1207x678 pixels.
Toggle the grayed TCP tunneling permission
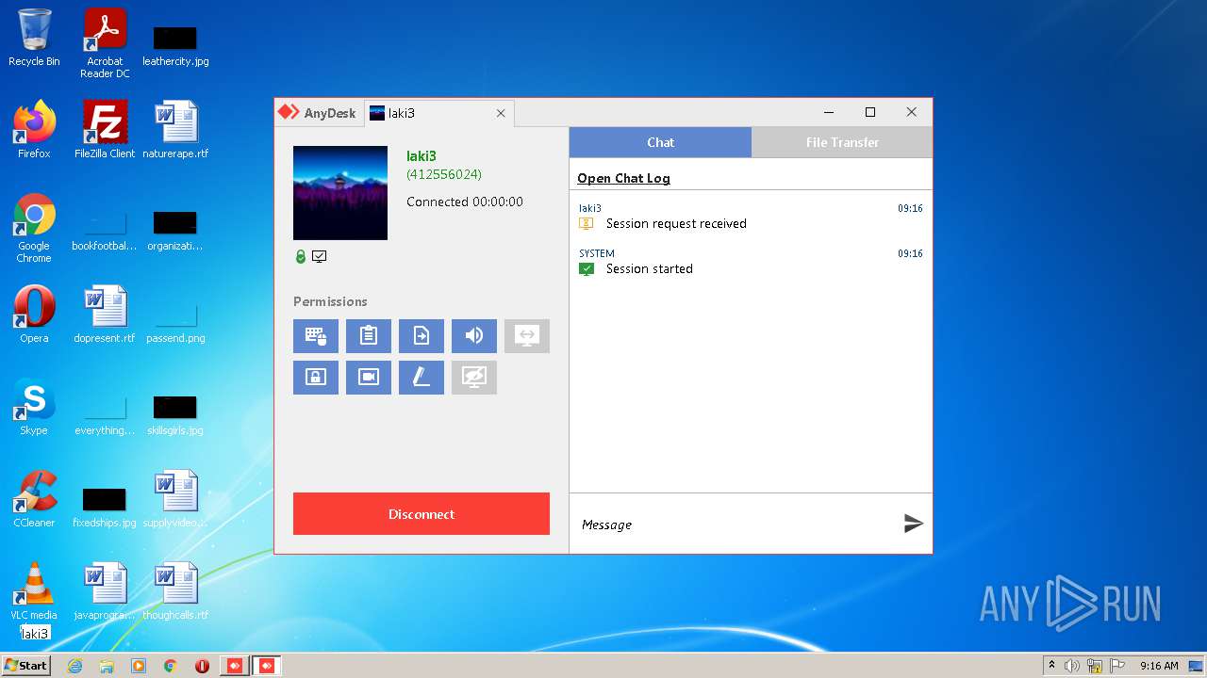[527, 336]
